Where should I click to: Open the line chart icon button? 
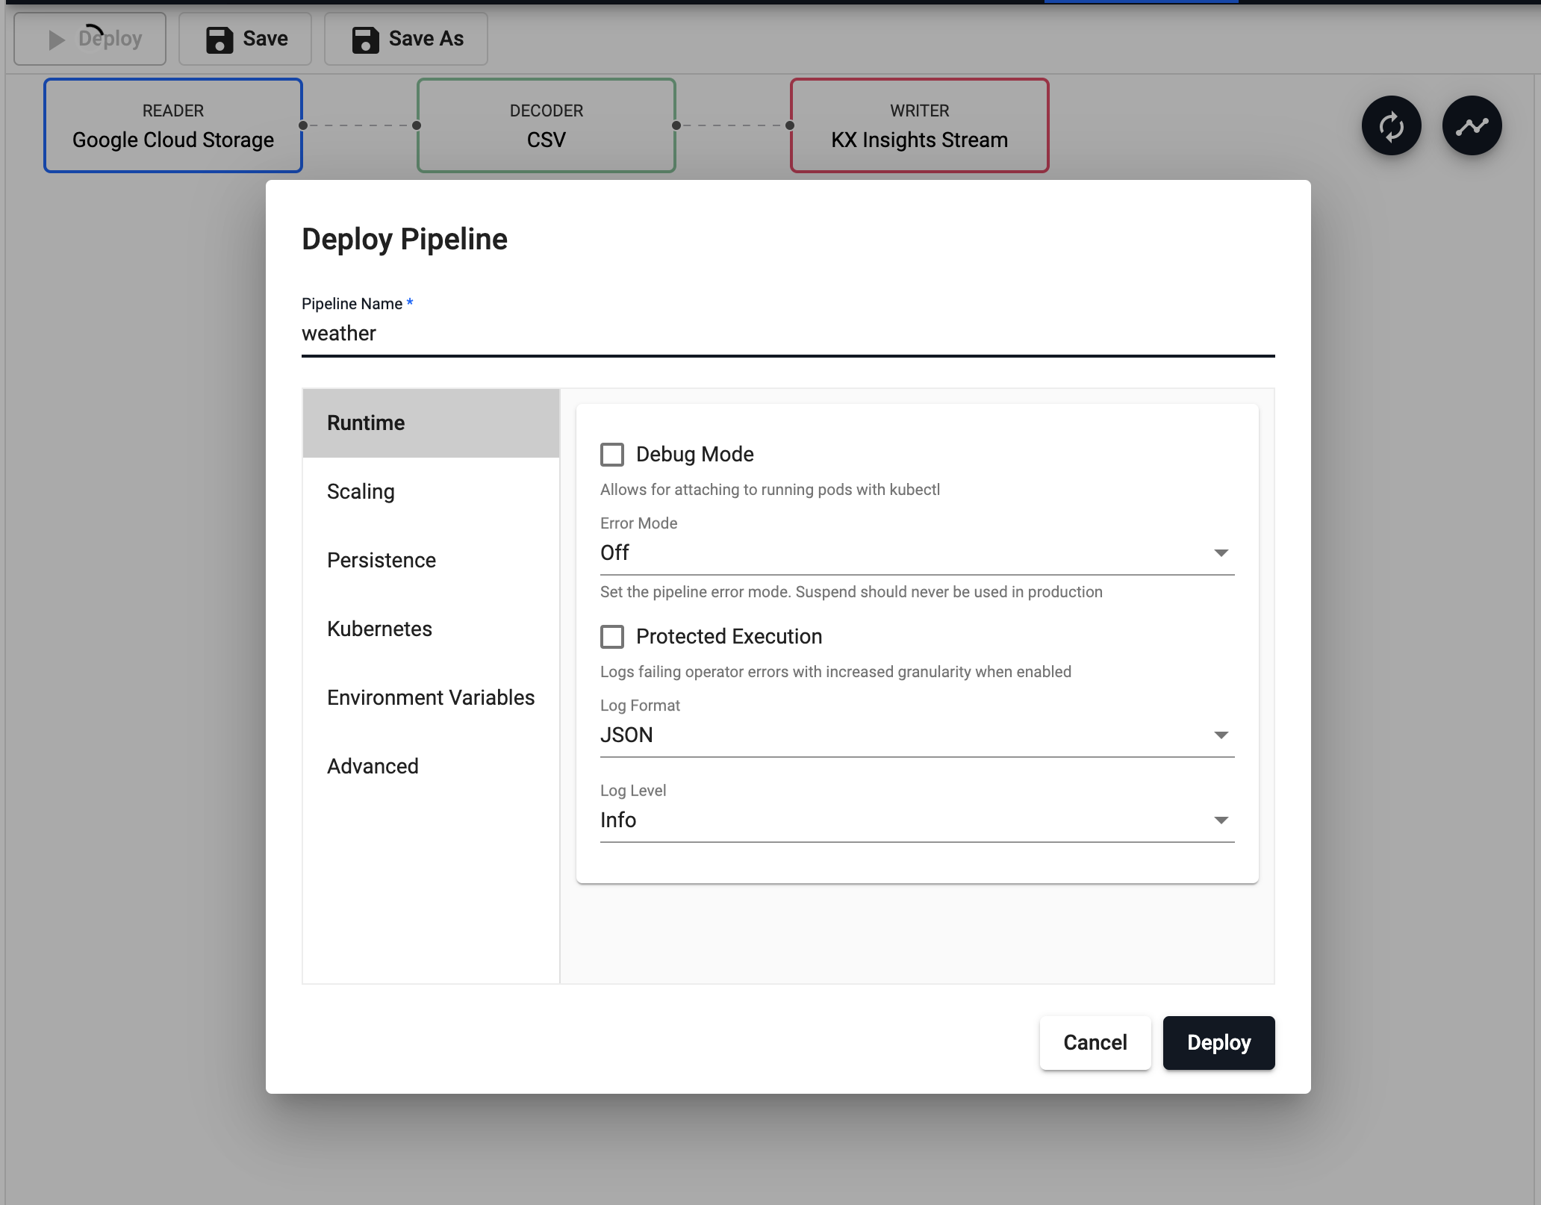[1472, 125]
